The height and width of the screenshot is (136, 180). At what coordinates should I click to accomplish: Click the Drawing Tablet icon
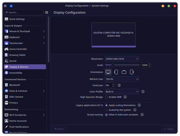(7, 55)
